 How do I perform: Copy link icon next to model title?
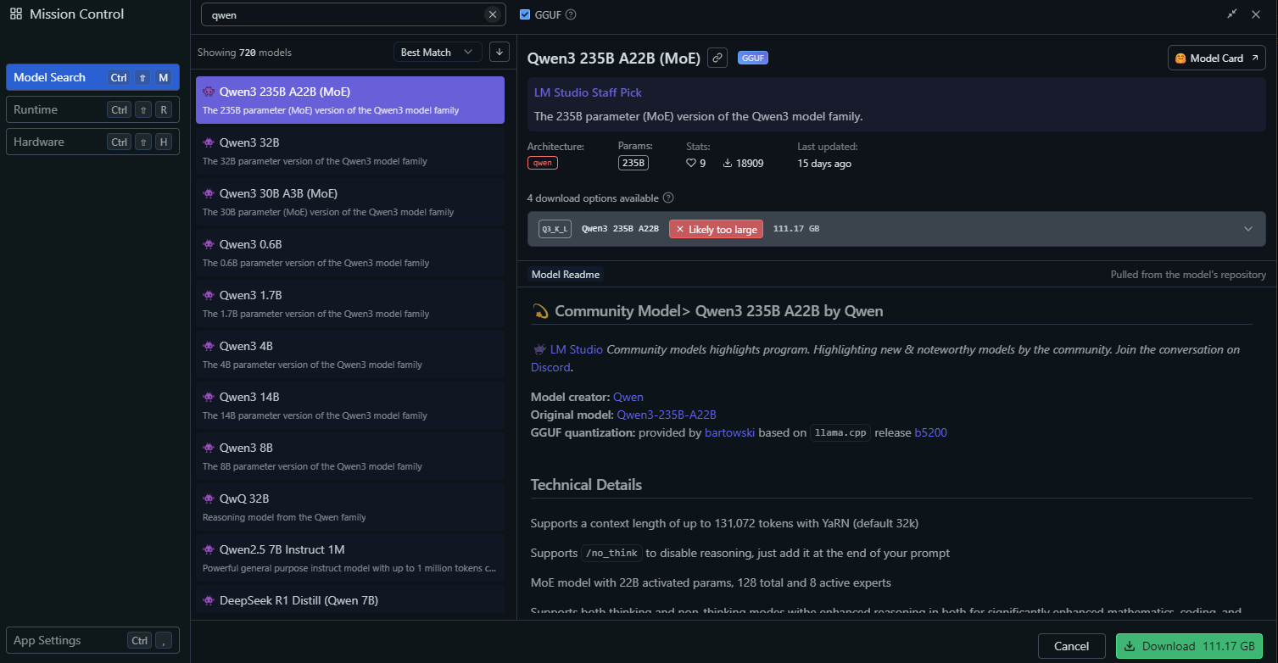pos(717,58)
